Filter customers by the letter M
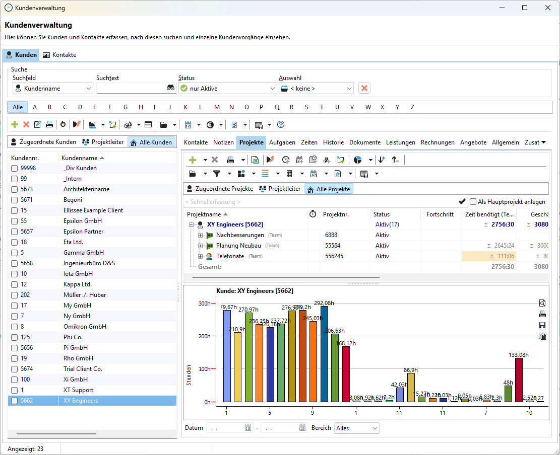The image size is (560, 455). (217, 107)
